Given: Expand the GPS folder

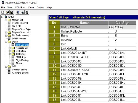Looking at the screenshot, I should point(6,66).
